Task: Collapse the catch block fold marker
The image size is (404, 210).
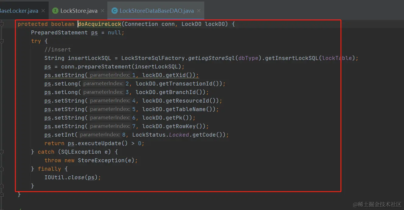Action: click(2, 152)
